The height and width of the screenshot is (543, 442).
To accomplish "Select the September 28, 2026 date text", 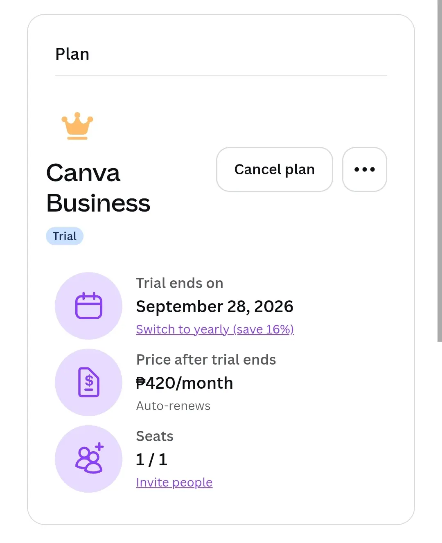I will [214, 306].
